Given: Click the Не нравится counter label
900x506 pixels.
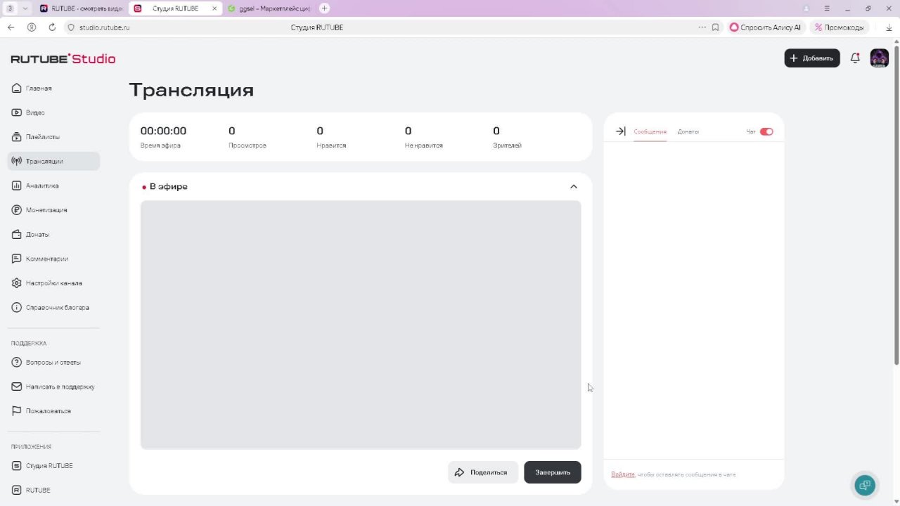Looking at the screenshot, I should 424,145.
